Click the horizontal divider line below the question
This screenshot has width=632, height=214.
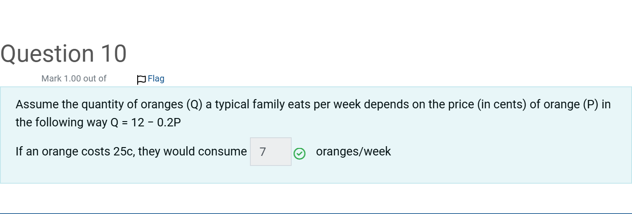tap(316, 213)
